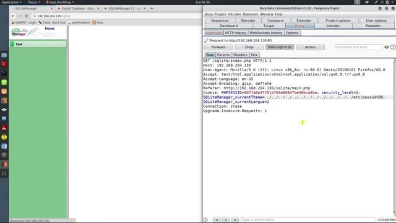Viewport: 396px width, 223px height.
Task: Click the SQLite Manager logo
Action: [25, 32]
